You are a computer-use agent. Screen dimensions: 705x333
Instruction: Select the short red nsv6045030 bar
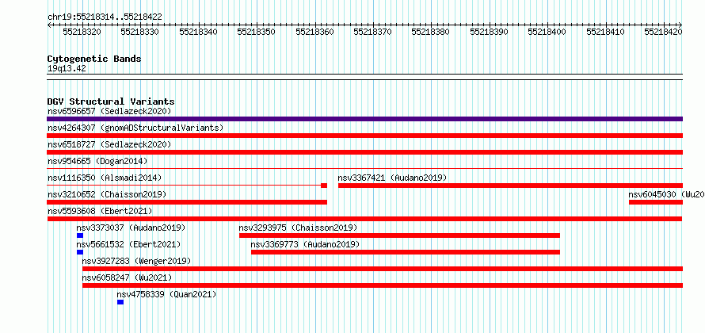(656, 202)
